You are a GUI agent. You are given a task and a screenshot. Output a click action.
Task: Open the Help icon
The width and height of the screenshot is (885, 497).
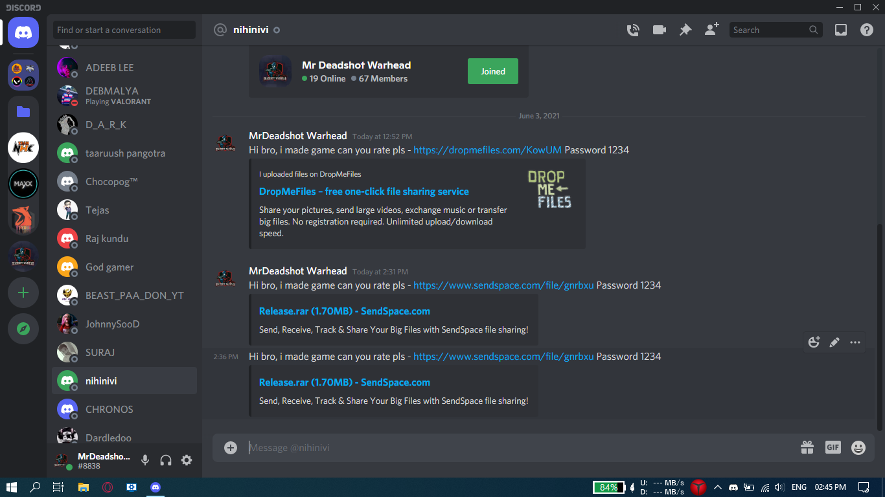tap(867, 30)
